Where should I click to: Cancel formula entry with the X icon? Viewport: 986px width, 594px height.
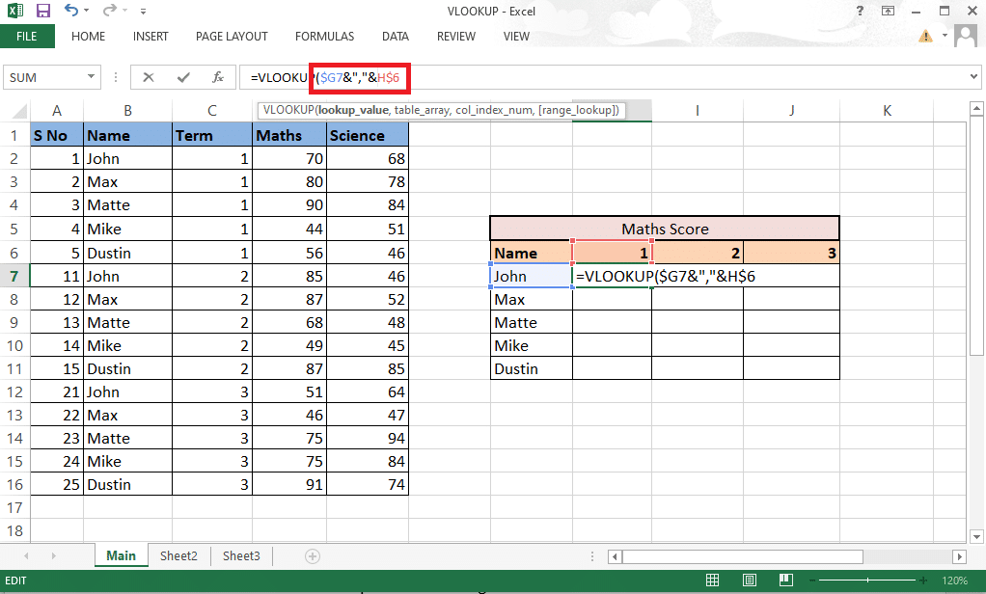[149, 77]
